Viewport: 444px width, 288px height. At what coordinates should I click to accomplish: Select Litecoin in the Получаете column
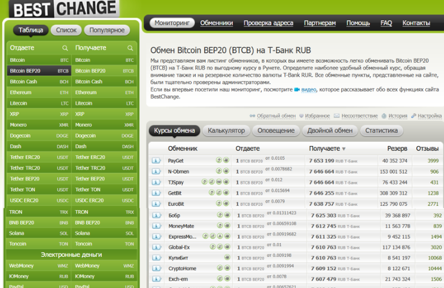[x=104, y=103]
